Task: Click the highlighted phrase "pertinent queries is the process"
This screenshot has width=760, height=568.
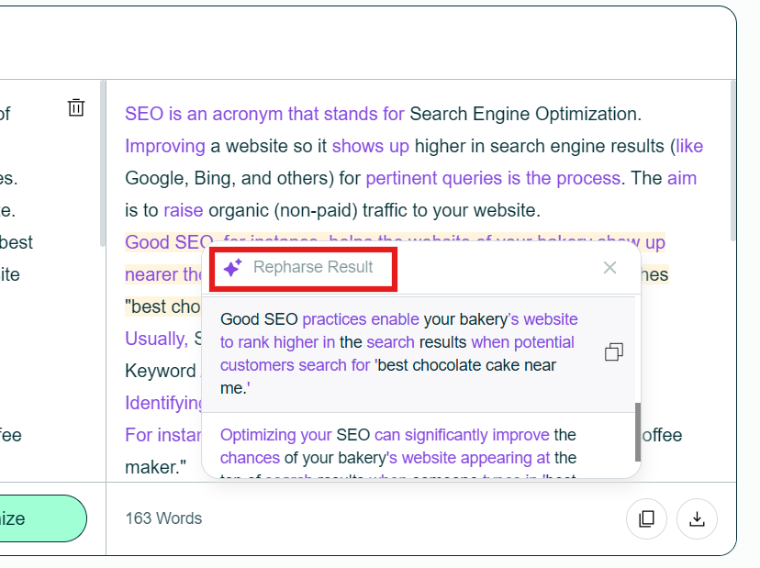Action: (x=493, y=178)
